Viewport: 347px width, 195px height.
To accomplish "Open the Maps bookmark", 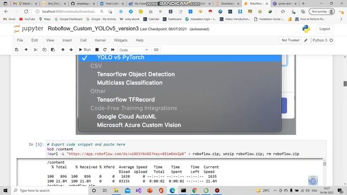I will tap(44, 19).
